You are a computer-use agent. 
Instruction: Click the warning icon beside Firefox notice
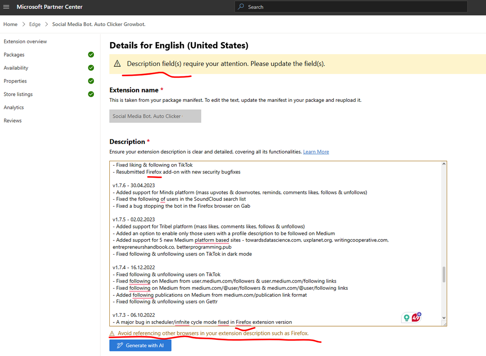[x=112, y=333]
